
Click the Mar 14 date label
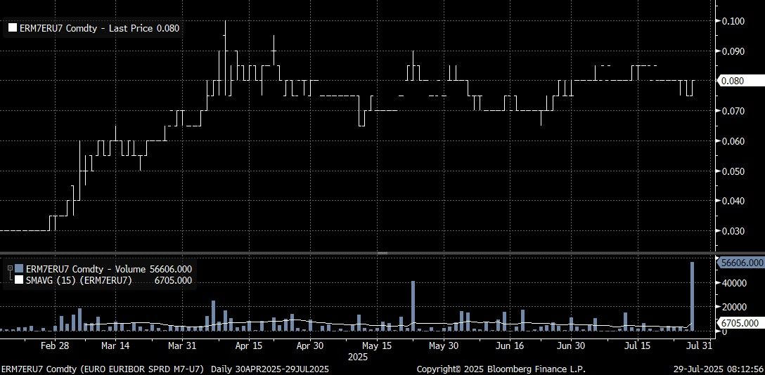[x=115, y=346]
